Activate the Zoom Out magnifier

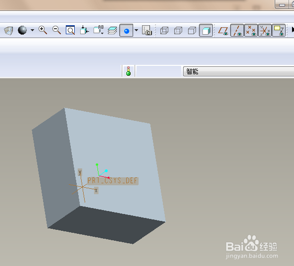coord(56,30)
